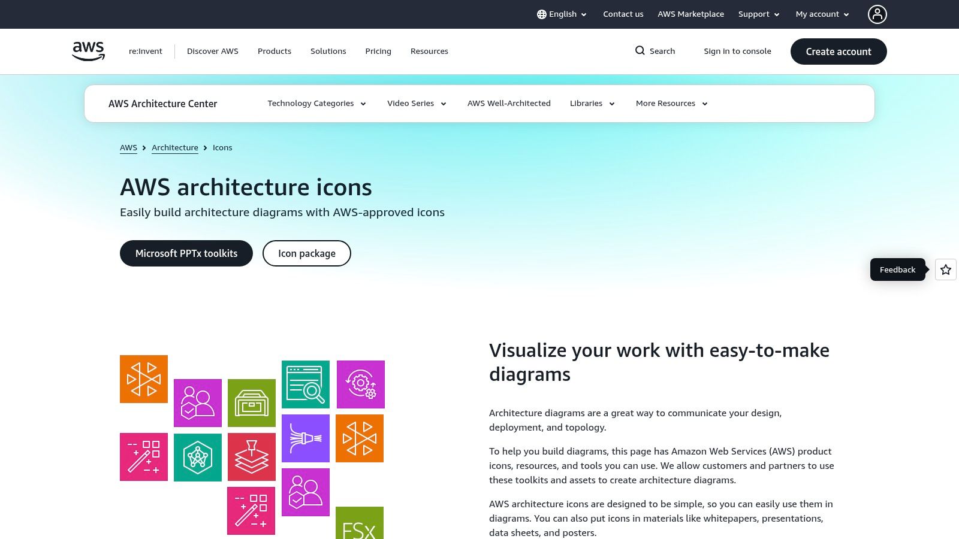The width and height of the screenshot is (959, 539).
Task: Click the Icons breadcrumb text
Action: tap(222, 148)
